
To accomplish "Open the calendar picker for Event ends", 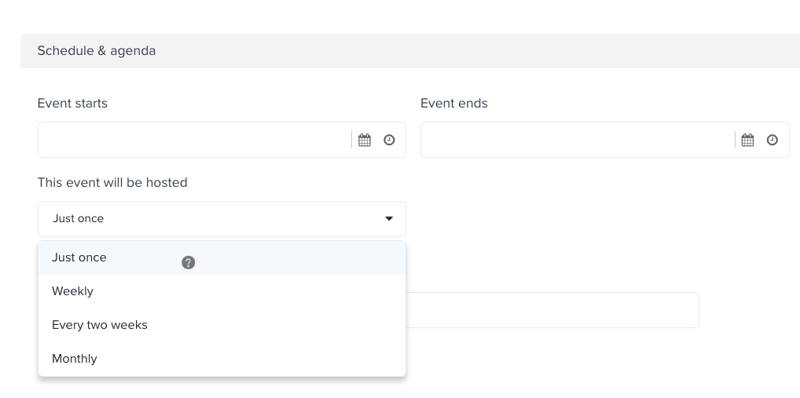I will [x=747, y=141].
